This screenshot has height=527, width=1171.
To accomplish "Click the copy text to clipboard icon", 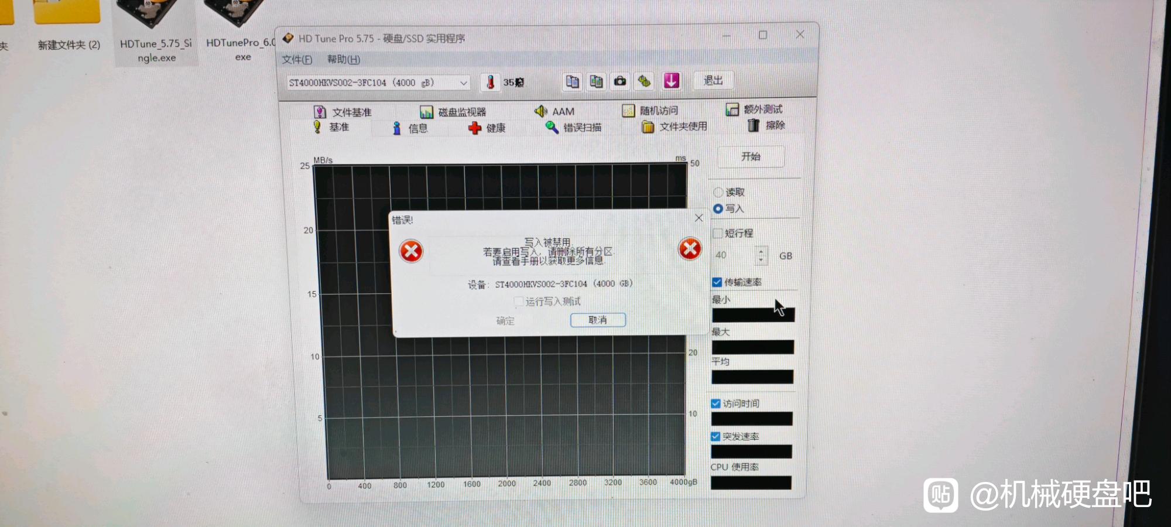I will 573,81.
